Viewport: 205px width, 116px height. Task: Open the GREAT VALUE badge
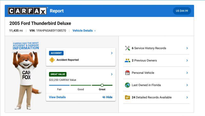pyautogui.click(x=58, y=74)
